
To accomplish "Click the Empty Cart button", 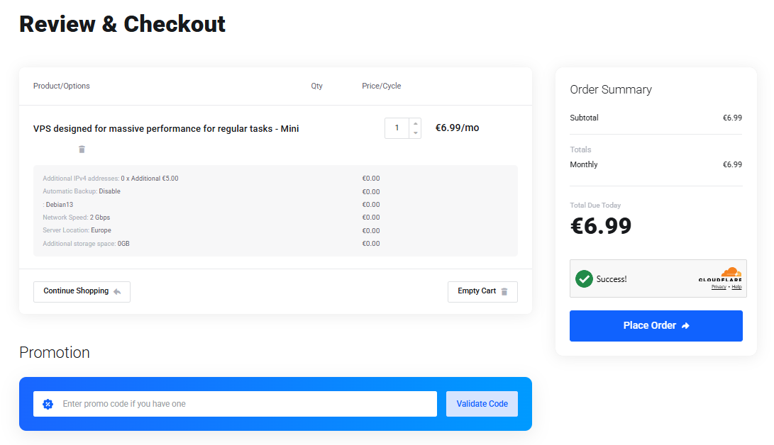I will click(x=482, y=291).
